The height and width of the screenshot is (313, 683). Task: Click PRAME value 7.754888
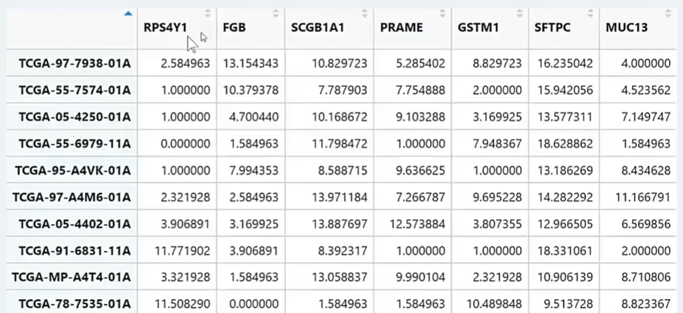click(421, 90)
